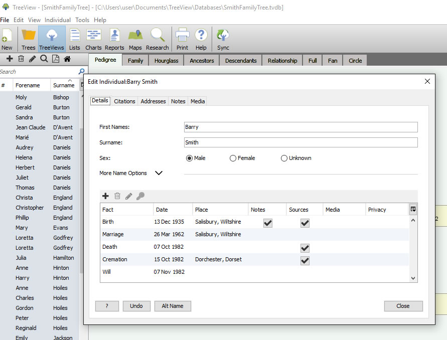Switch to the Citations tab

(124, 101)
